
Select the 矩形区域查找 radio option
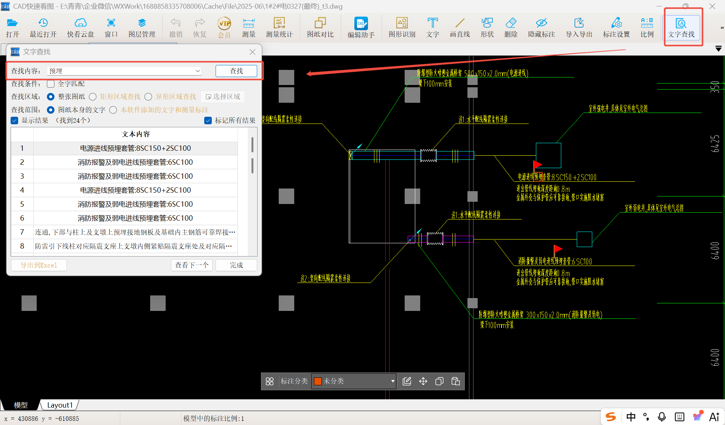tap(93, 97)
